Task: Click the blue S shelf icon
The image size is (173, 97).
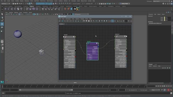Action: [71, 9]
